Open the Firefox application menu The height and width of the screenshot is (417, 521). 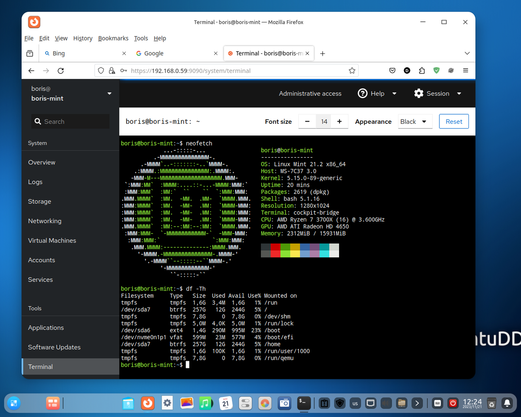(465, 70)
